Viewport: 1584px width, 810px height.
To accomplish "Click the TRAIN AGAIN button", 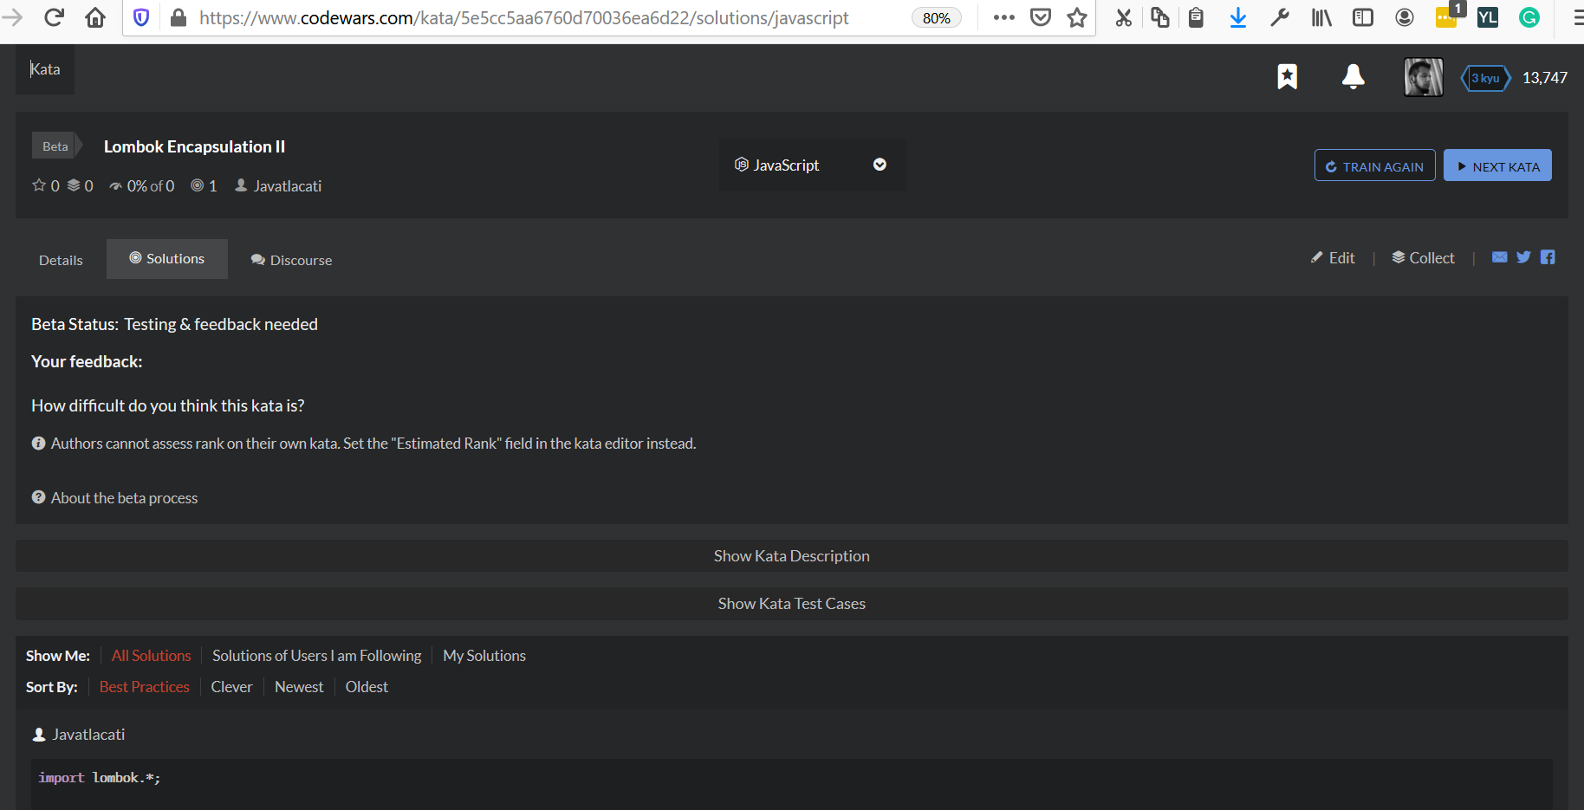I will 1375,165.
